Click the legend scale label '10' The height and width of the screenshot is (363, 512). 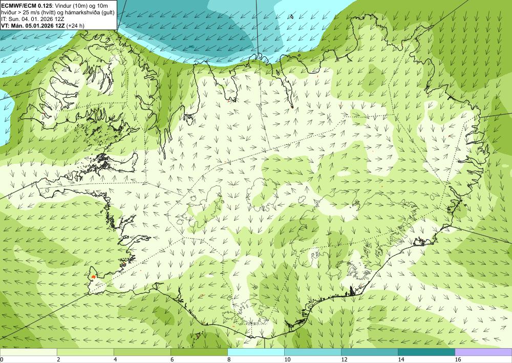pyautogui.click(x=287, y=360)
